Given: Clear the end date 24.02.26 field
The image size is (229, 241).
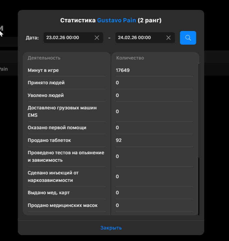Looking at the screenshot, I should pos(168,38).
